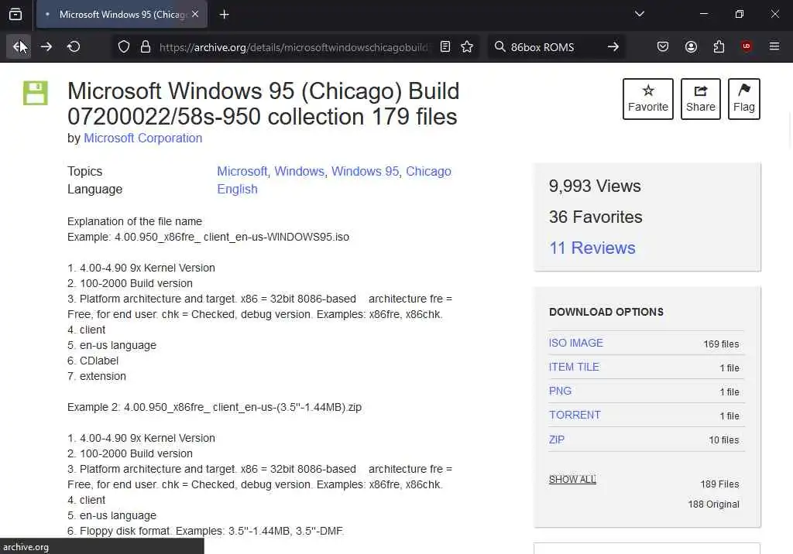Viewport: 793px width, 554px height.
Task: Open a new tab with plus icon
Action: [x=225, y=15]
